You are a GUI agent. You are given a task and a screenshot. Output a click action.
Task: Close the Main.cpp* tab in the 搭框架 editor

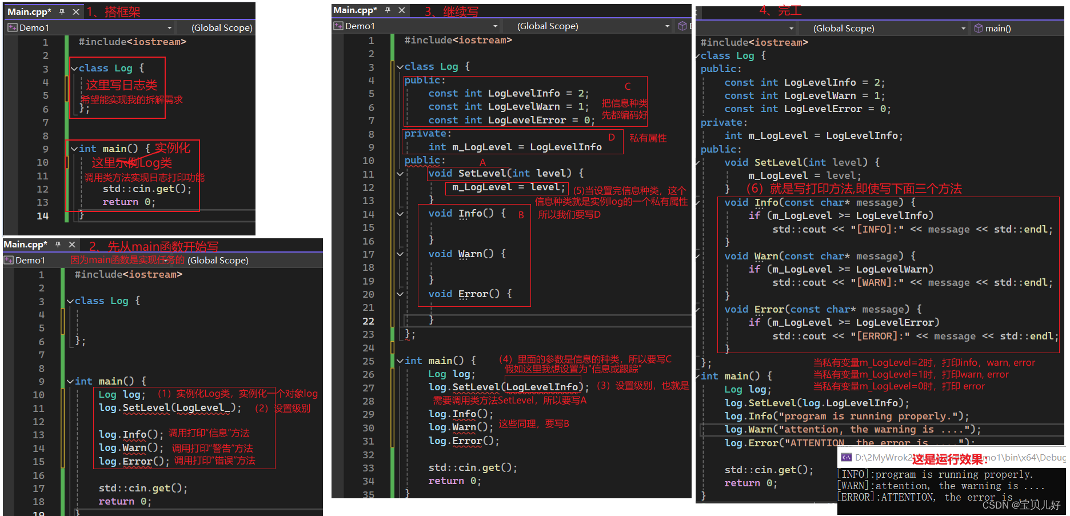pyautogui.click(x=75, y=12)
